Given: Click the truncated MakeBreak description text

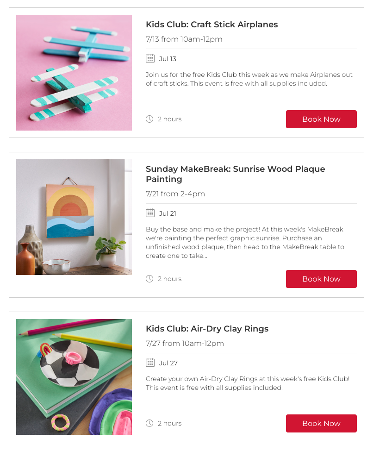Looking at the screenshot, I should pyautogui.click(x=245, y=242).
